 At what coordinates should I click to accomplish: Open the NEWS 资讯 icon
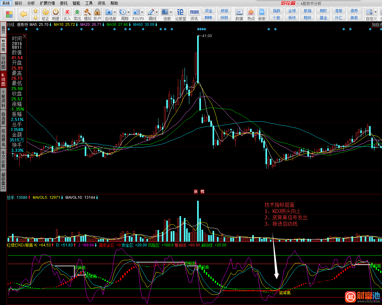click(194, 12)
